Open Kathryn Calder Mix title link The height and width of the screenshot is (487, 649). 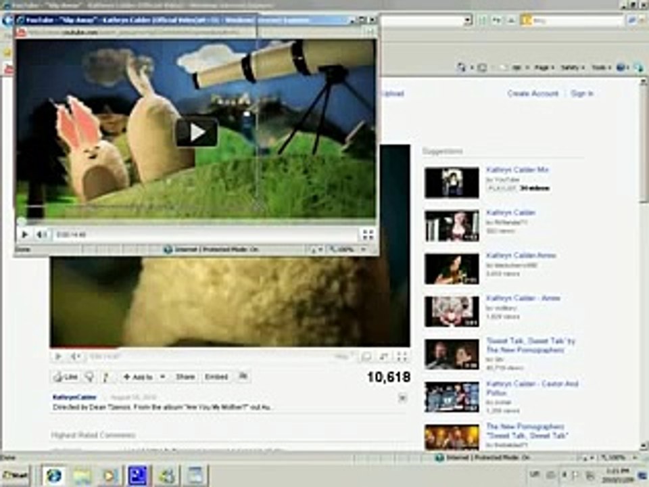coord(517,170)
